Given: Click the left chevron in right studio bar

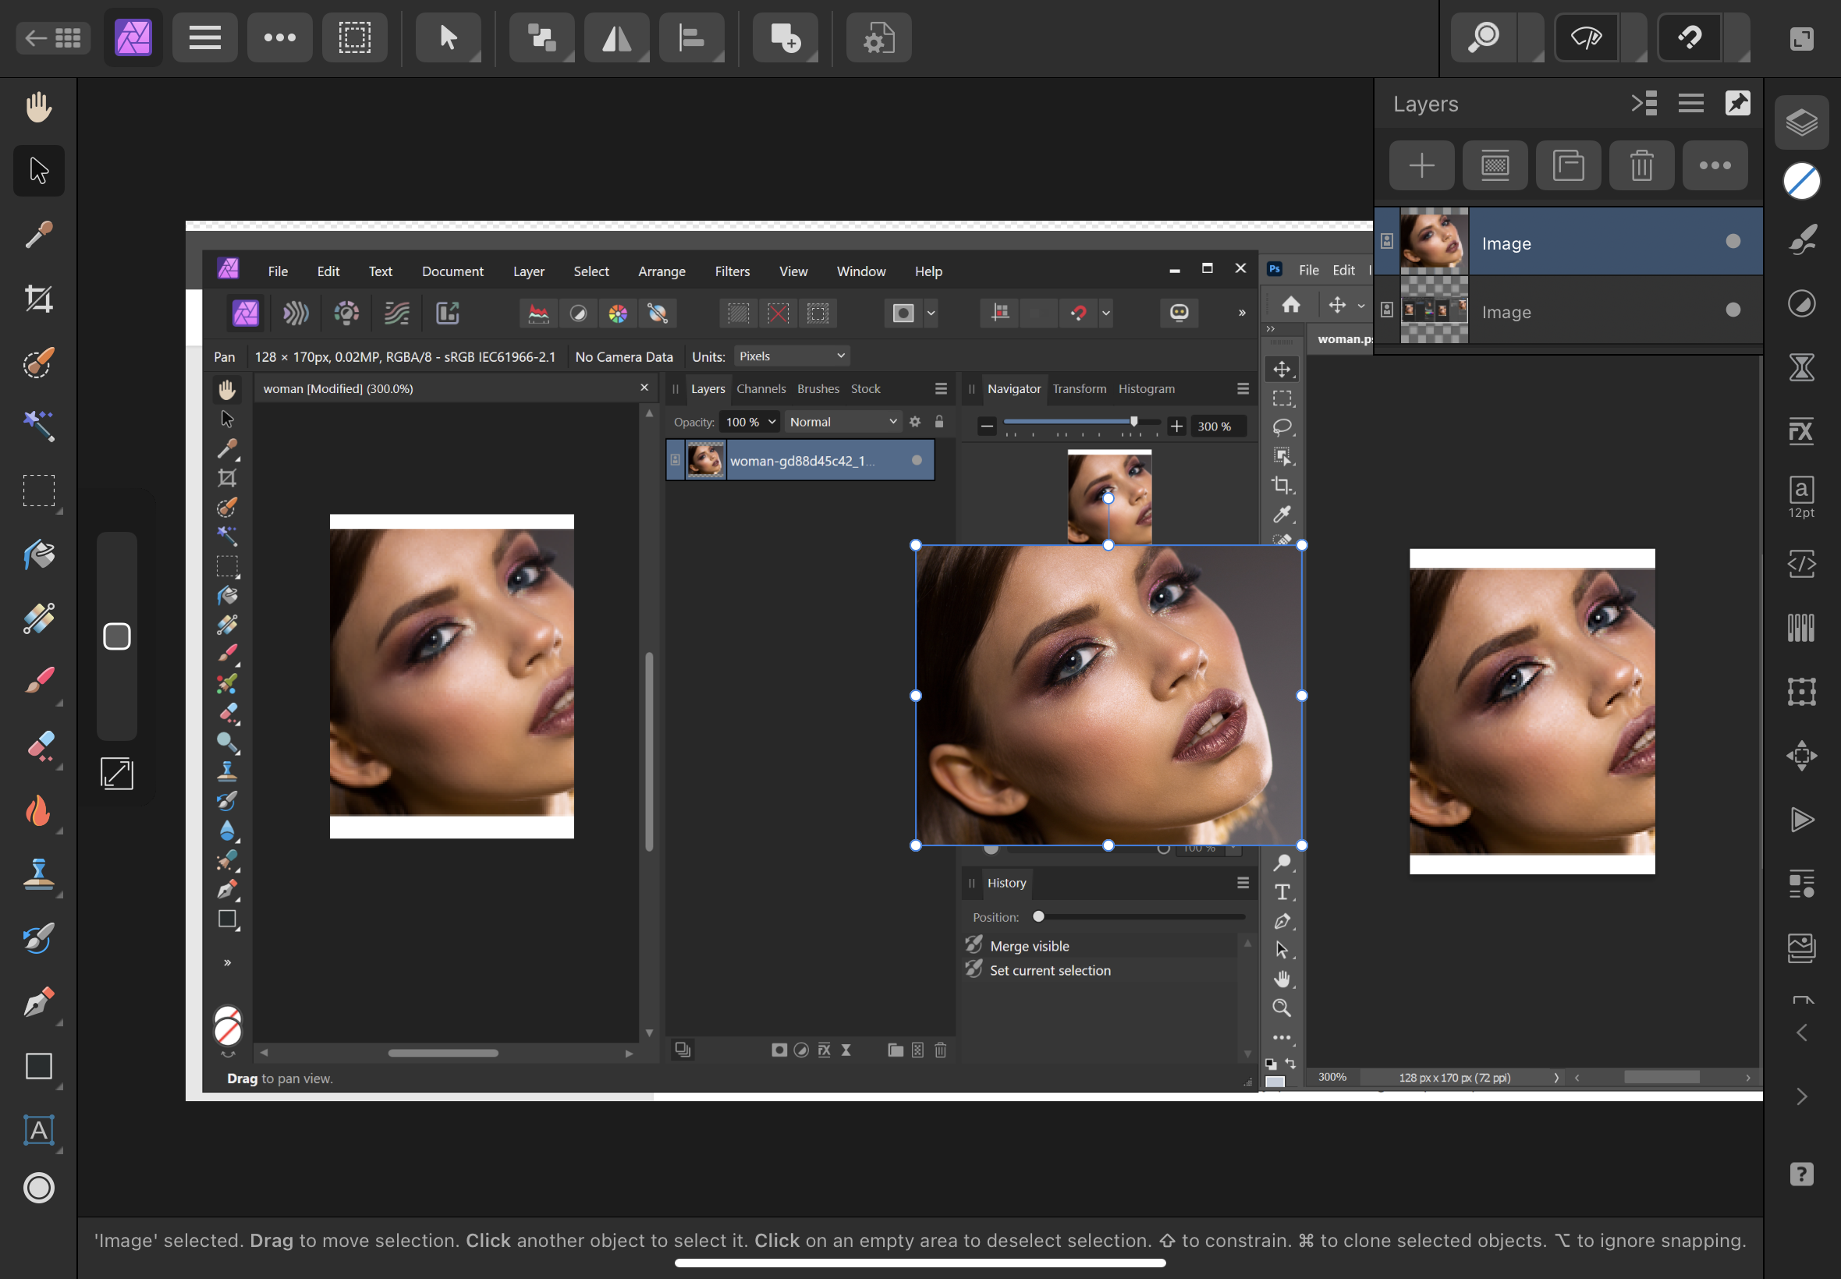Looking at the screenshot, I should tap(1802, 1033).
